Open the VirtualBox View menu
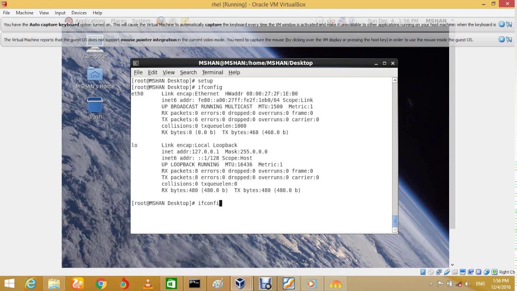 44,13
